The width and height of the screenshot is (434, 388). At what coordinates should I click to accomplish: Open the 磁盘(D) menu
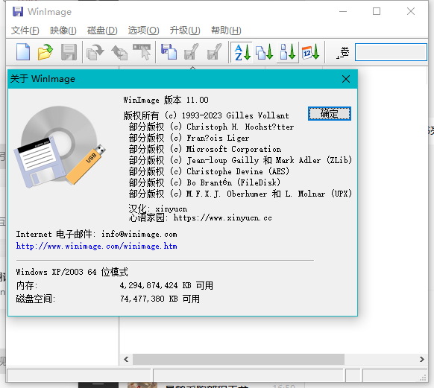pyautogui.click(x=102, y=30)
